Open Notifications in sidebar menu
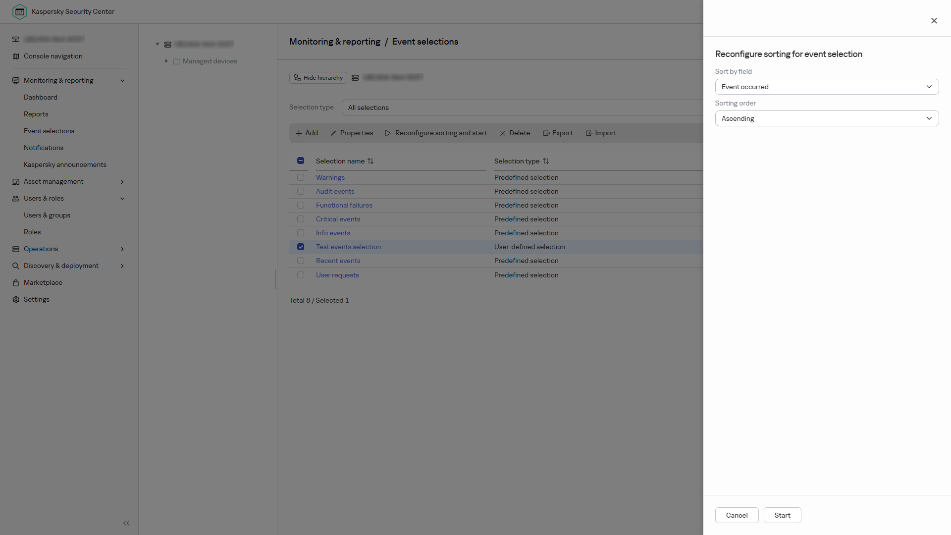Viewport: 951px width, 535px height. click(44, 148)
